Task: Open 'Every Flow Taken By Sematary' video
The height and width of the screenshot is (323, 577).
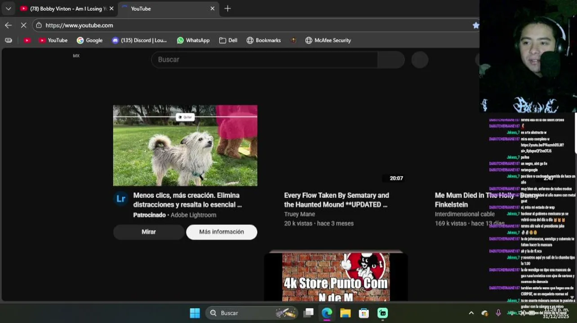Action: pyautogui.click(x=337, y=200)
